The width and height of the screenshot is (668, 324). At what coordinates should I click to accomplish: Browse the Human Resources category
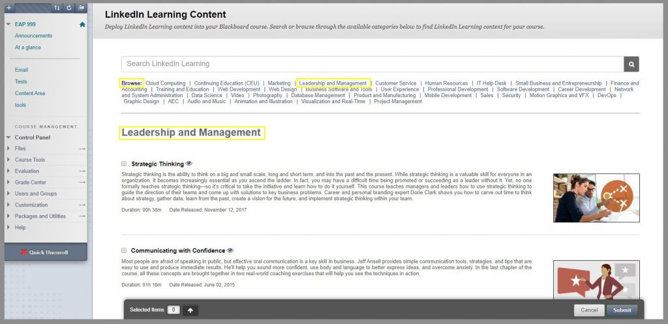pos(446,83)
